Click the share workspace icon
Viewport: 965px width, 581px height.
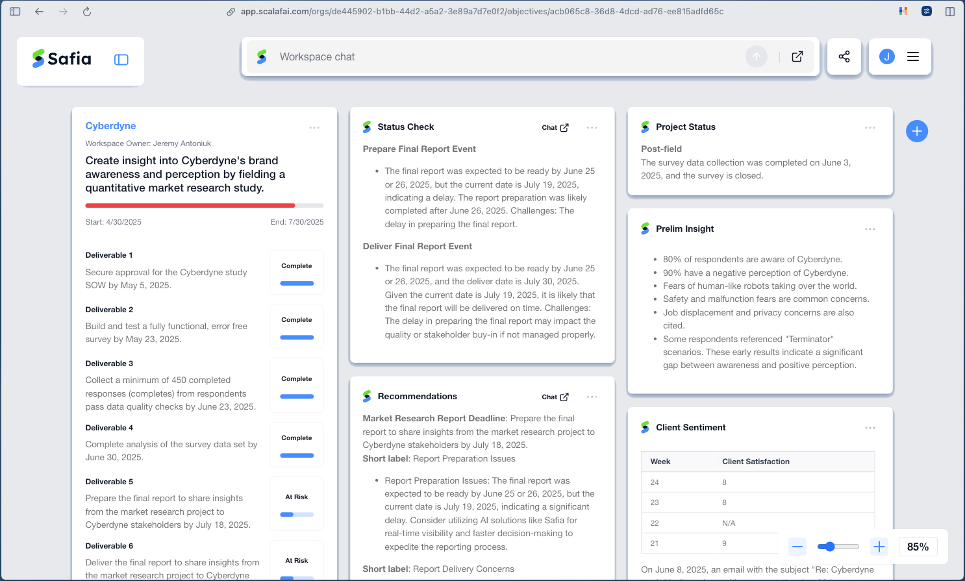pos(844,56)
